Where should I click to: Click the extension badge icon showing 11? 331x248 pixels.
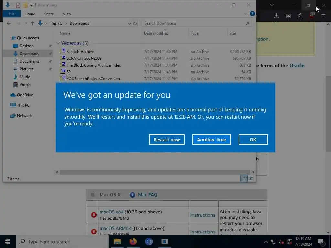[312, 15]
